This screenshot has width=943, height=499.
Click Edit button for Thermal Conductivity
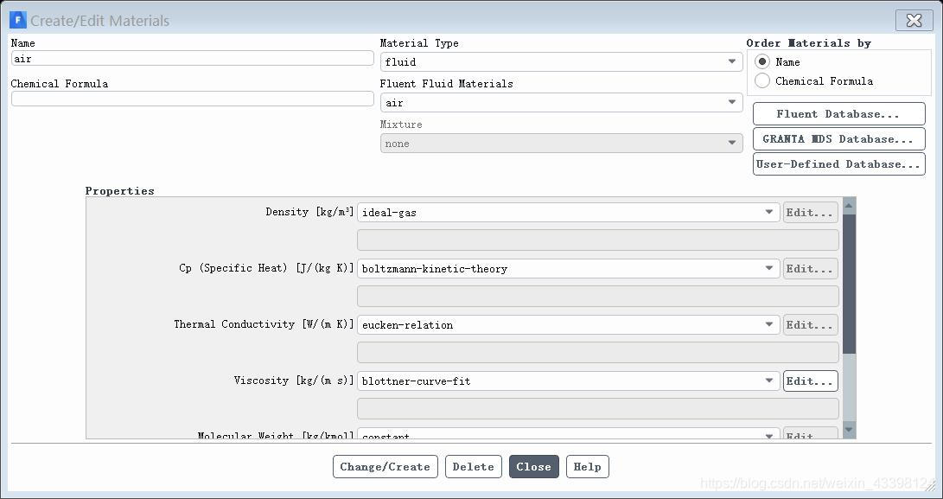pyautogui.click(x=810, y=324)
